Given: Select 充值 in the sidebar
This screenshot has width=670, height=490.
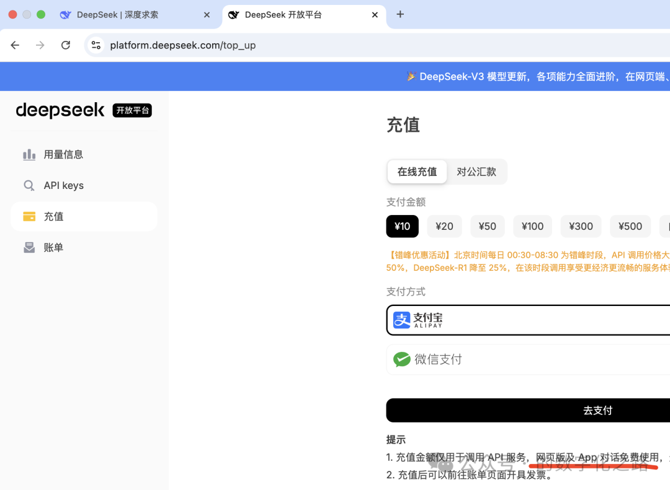Looking at the screenshot, I should 84,216.
